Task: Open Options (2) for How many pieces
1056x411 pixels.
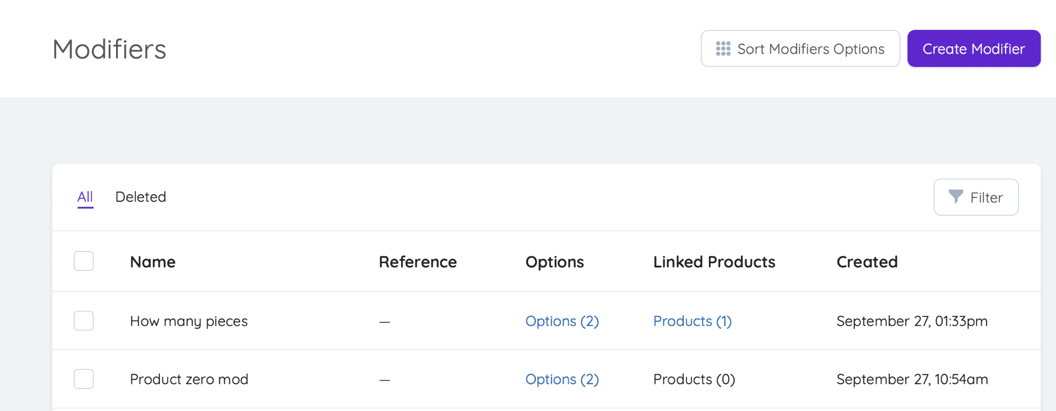Action: (562, 321)
